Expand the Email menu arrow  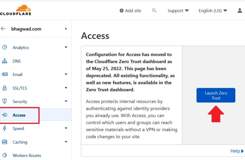(x=66, y=74)
